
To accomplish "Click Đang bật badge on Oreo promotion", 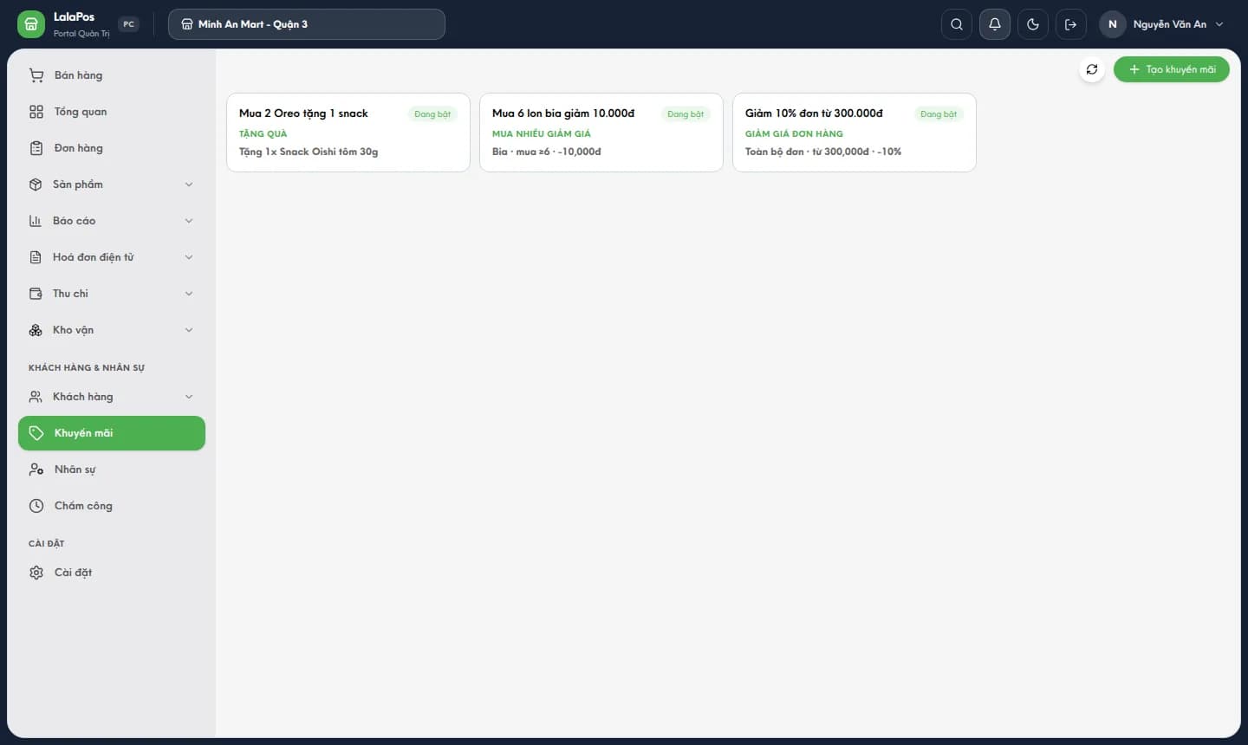I will pyautogui.click(x=432, y=114).
